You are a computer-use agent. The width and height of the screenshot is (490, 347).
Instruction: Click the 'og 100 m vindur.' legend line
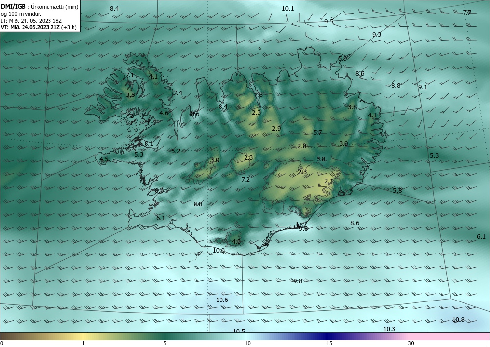(x=21, y=14)
